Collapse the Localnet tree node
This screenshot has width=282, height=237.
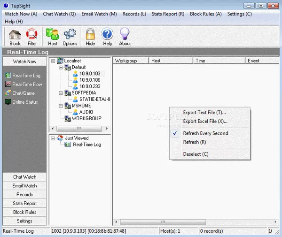coord(53,61)
